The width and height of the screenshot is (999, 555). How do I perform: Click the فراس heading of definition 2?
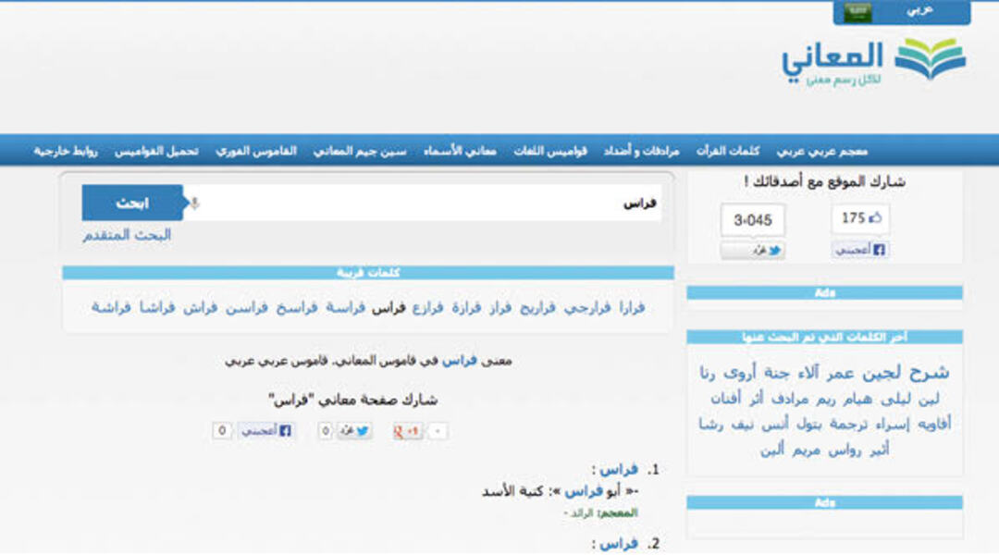[619, 544]
